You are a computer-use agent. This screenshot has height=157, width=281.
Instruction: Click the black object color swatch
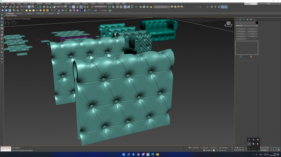tap(257, 23)
